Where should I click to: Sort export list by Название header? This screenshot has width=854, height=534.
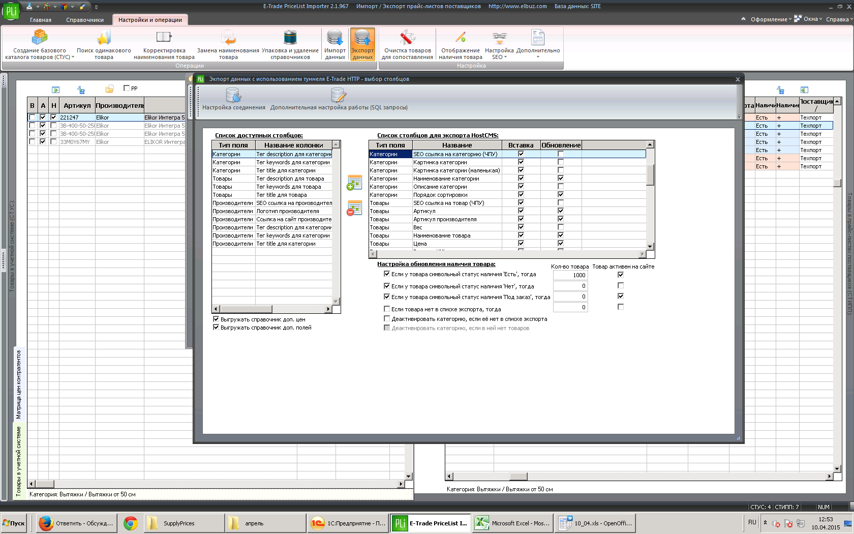pyautogui.click(x=457, y=145)
